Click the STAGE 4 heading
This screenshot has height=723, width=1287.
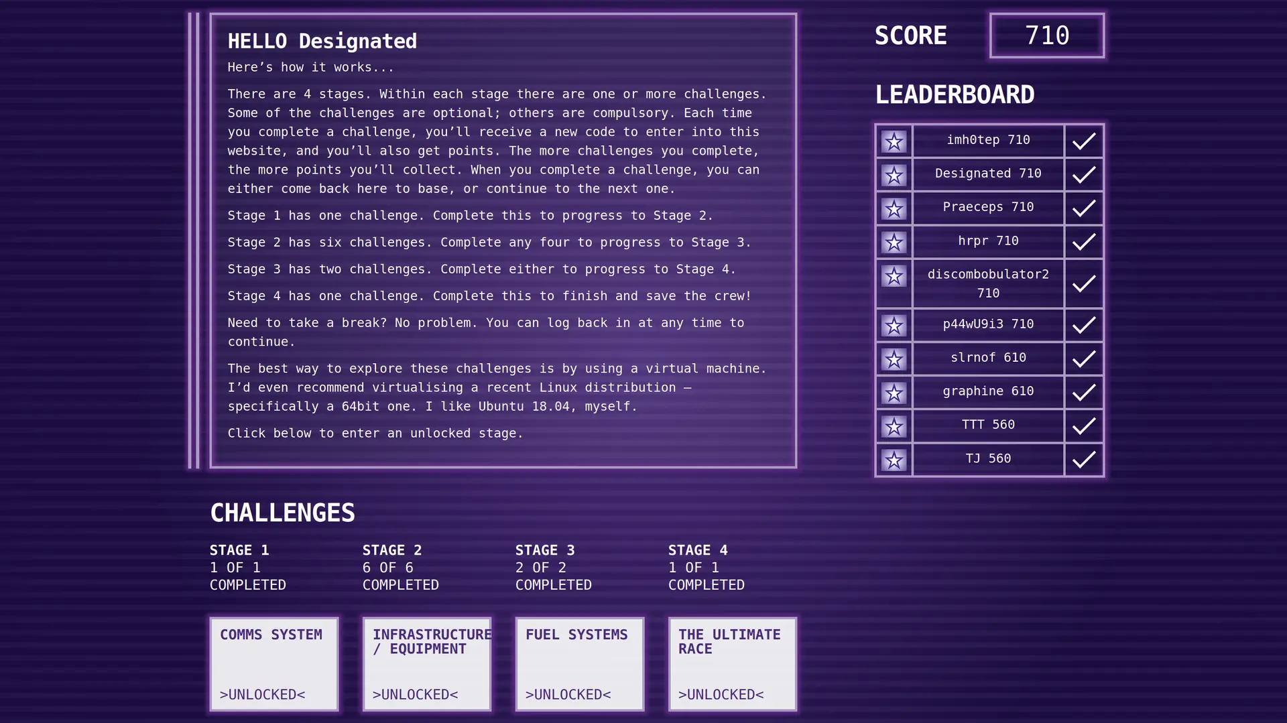tap(698, 550)
